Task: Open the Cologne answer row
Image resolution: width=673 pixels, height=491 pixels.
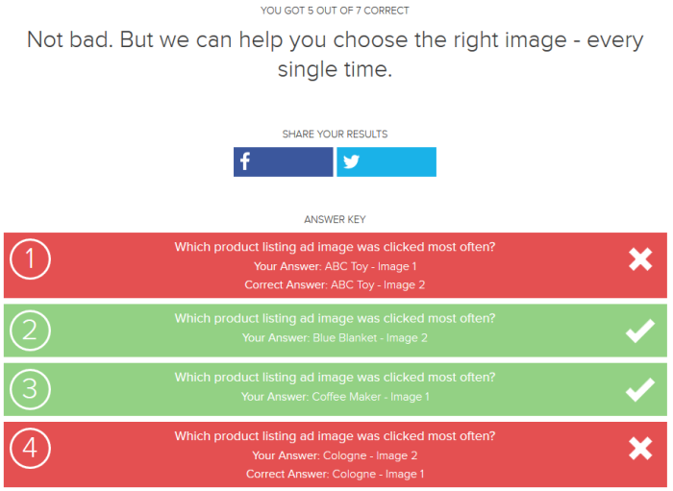Action: (x=336, y=454)
